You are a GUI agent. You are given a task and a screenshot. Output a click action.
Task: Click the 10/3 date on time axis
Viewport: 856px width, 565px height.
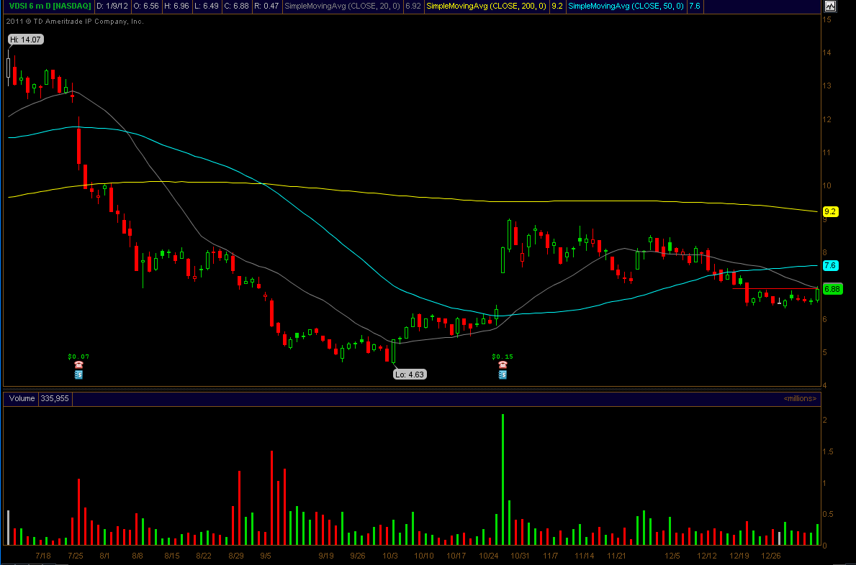[x=390, y=556]
